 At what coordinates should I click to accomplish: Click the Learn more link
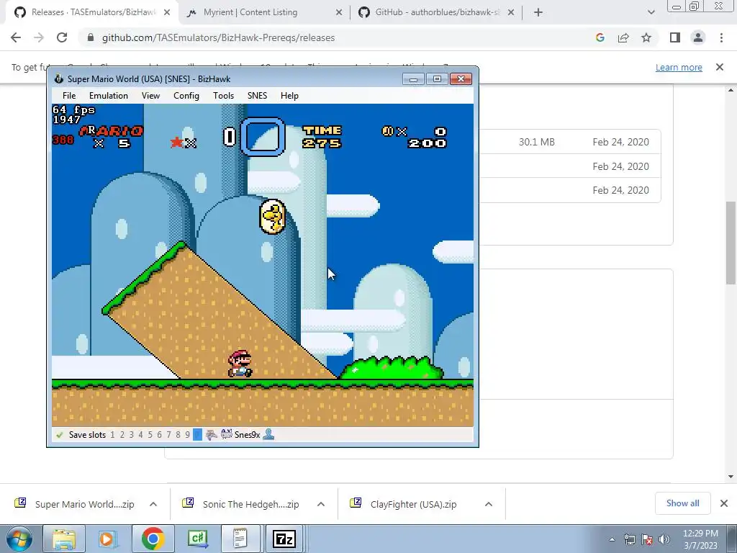click(x=679, y=67)
